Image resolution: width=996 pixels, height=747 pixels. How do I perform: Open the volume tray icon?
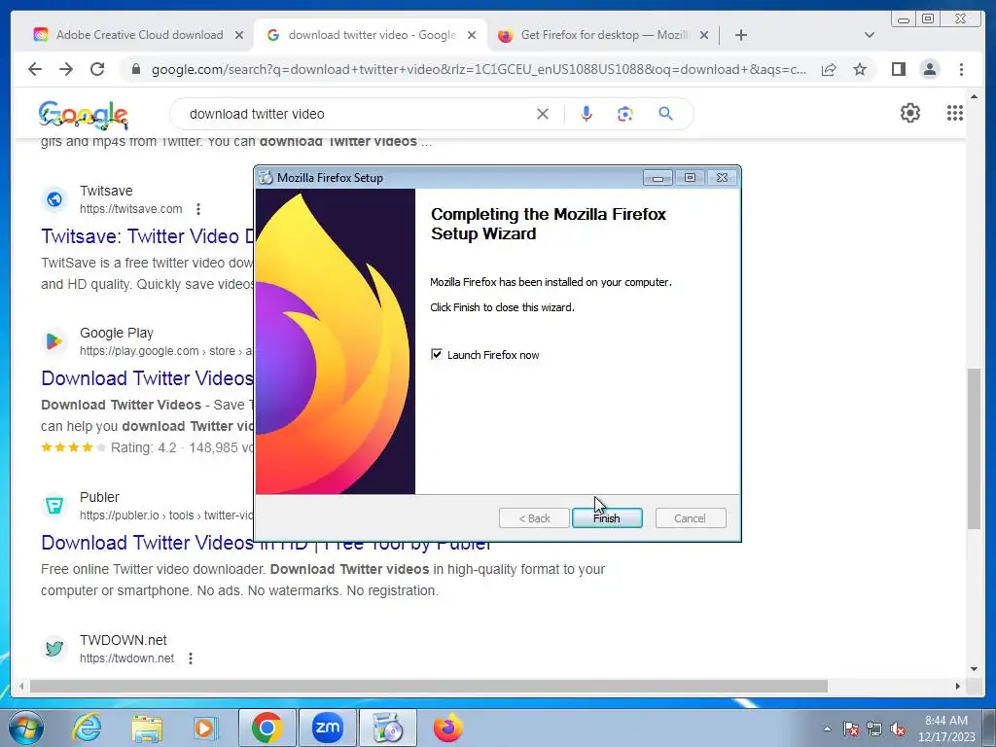pos(898,729)
